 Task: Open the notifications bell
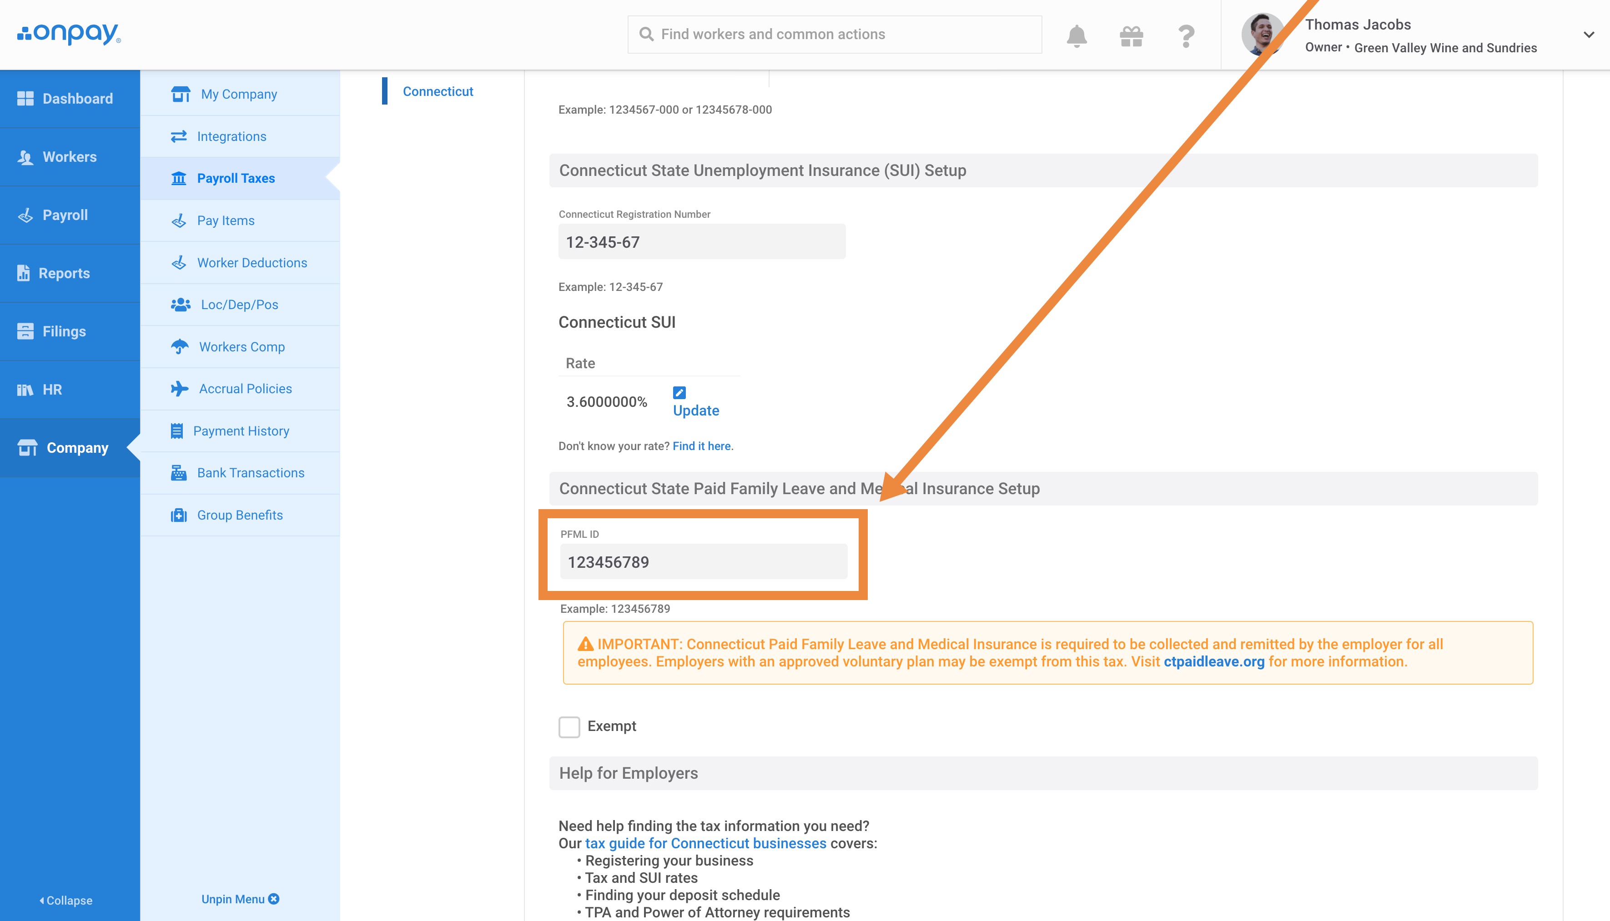coord(1077,36)
